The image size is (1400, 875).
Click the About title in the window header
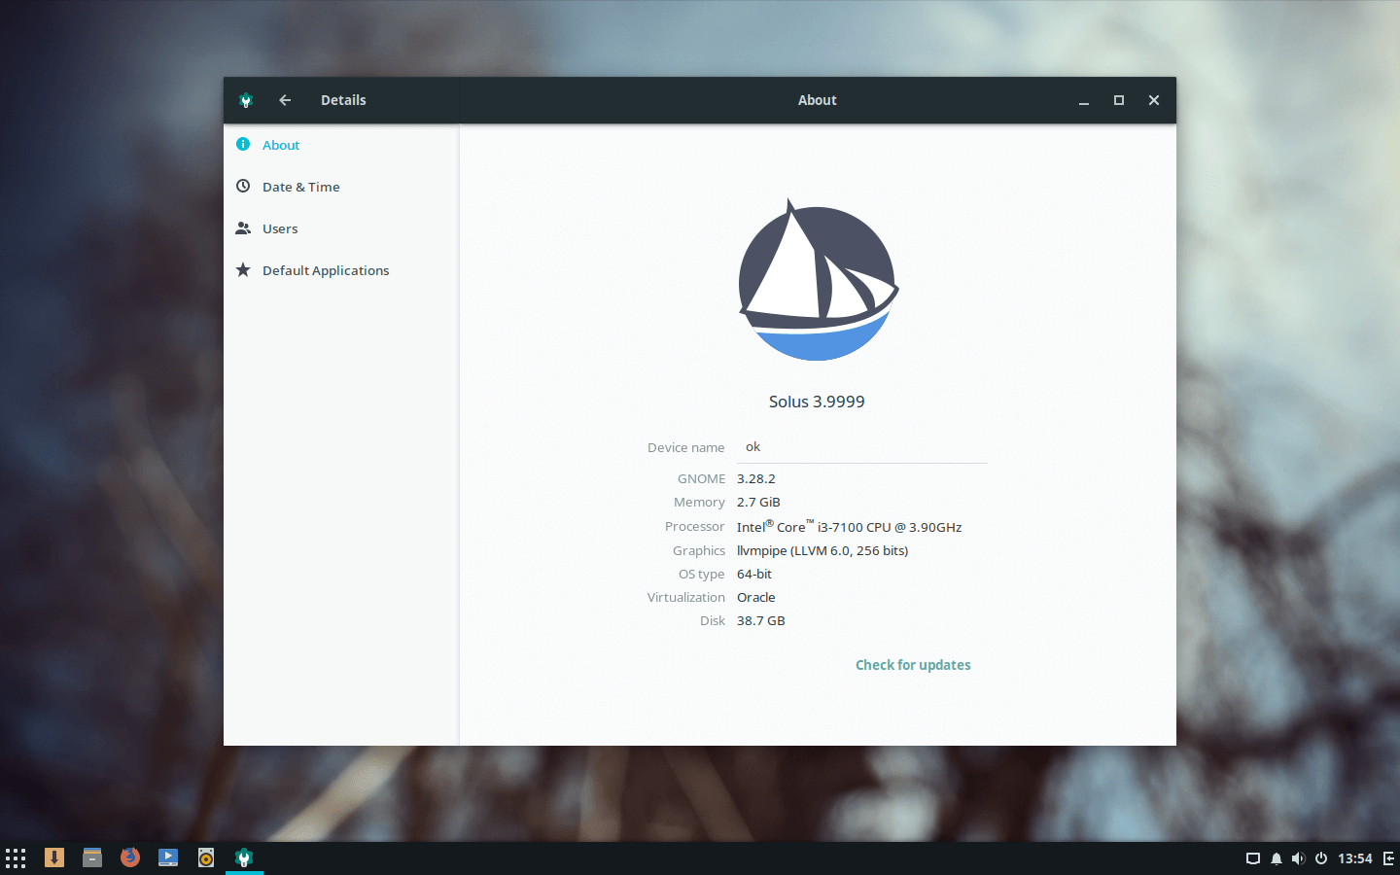pyautogui.click(x=818, y=100)
